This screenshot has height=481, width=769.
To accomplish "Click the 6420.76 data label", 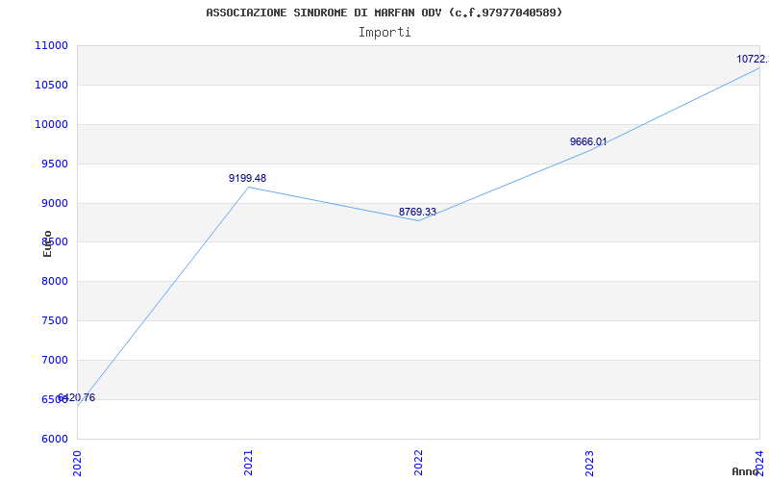I will point(76,397).
